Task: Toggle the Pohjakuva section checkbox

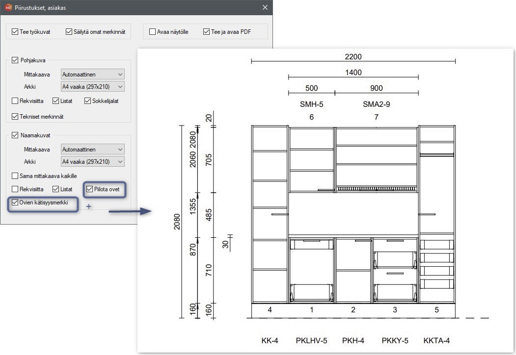Action: (x=15, y=60)
